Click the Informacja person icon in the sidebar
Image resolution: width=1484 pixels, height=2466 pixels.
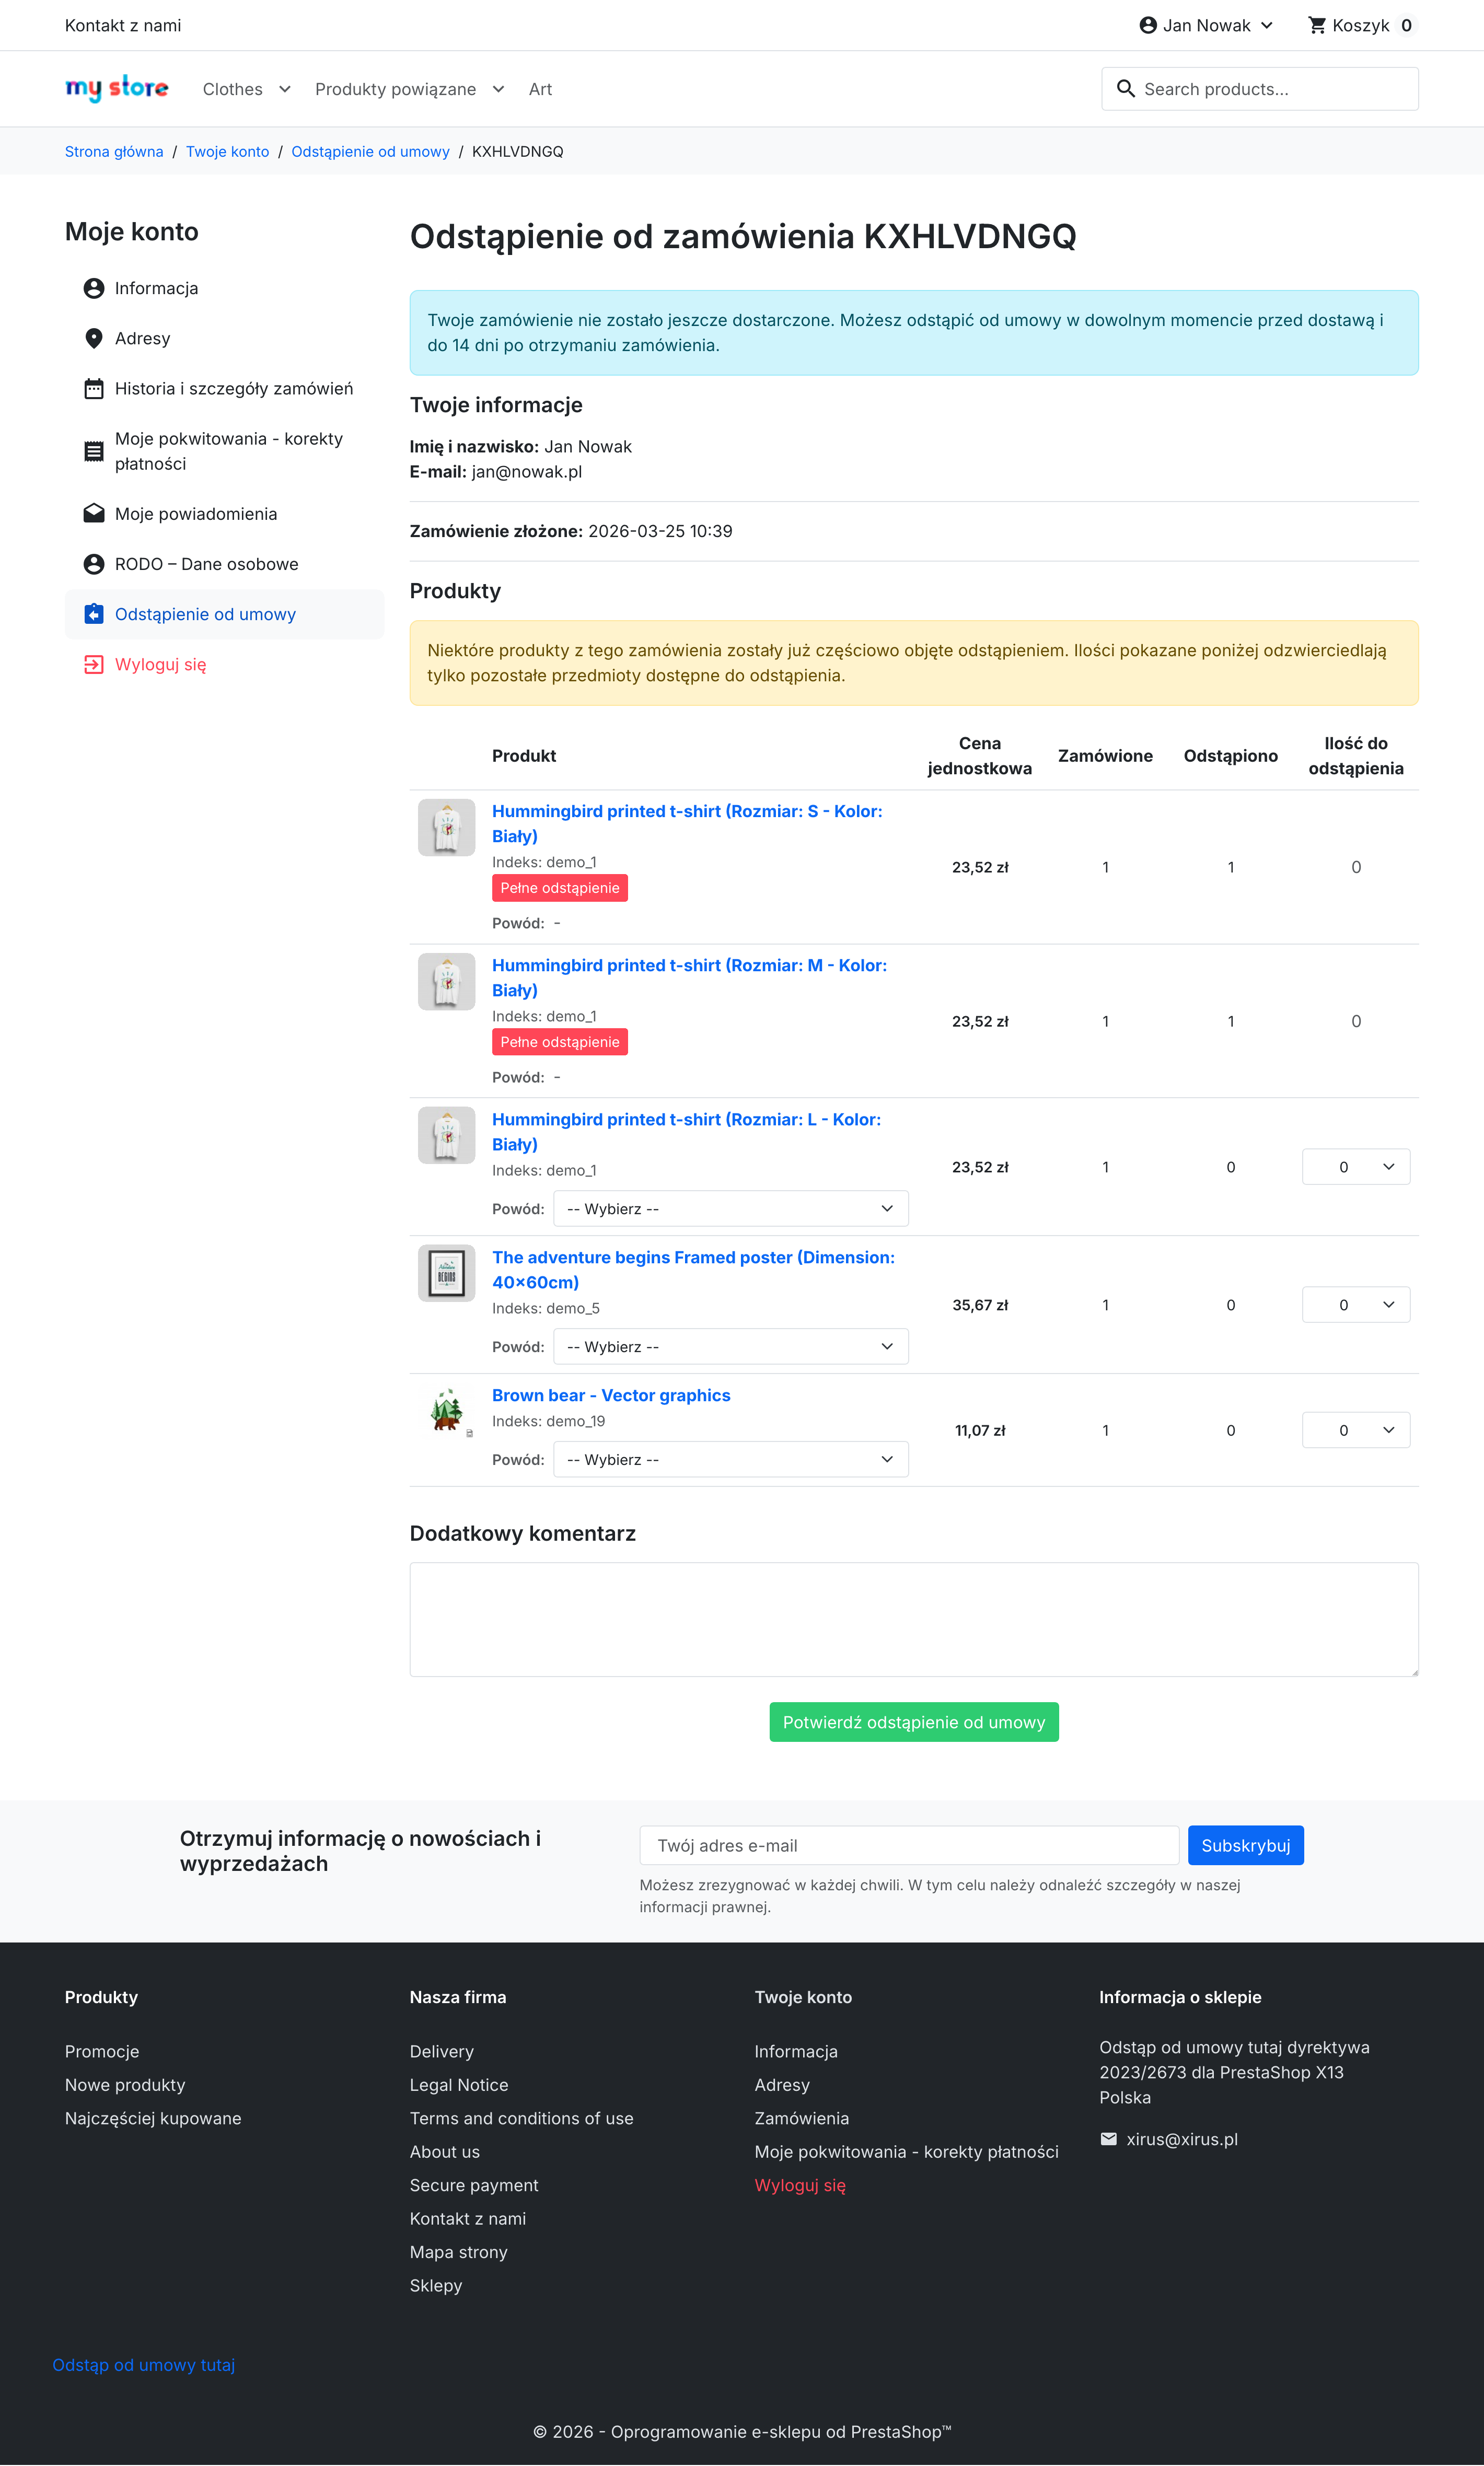click(94, 288)
